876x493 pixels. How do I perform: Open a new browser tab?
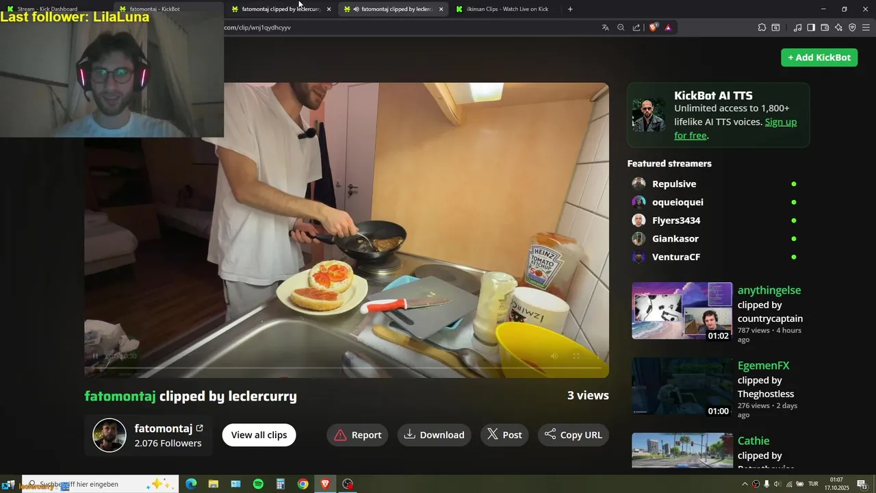coord(570,9)
